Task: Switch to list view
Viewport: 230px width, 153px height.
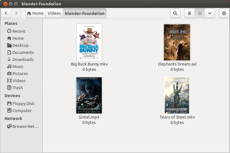Action: coord(189,13)
